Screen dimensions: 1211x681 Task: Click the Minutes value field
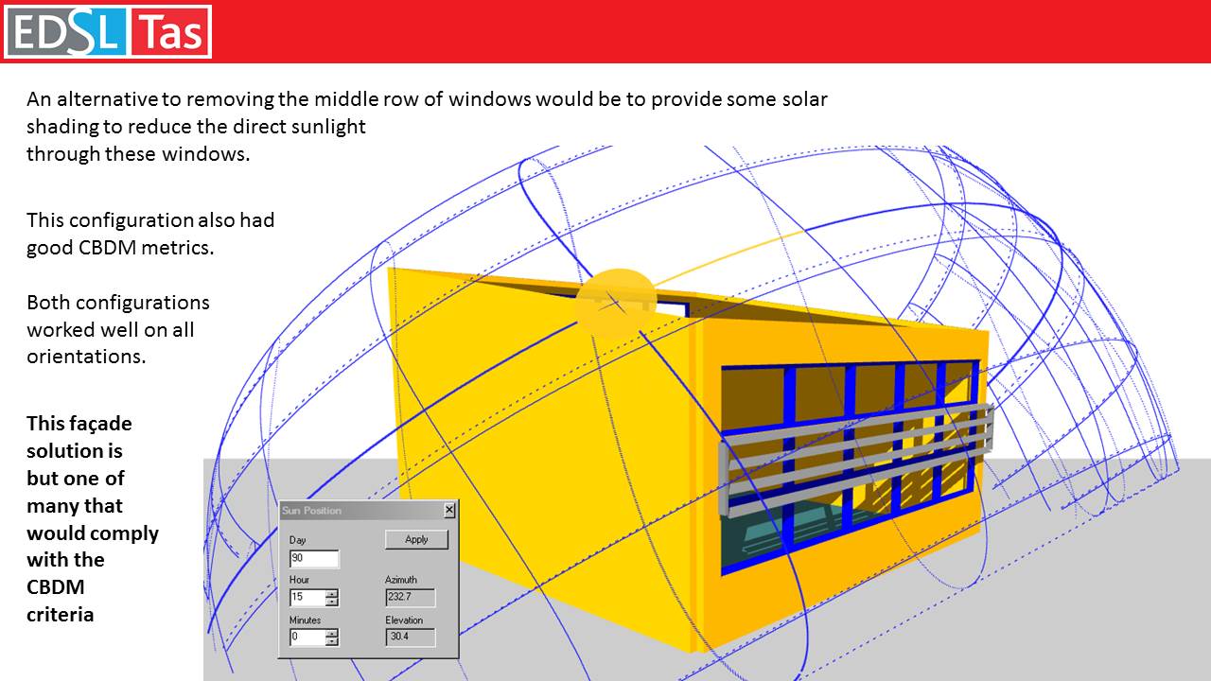(x=307, y=637)
